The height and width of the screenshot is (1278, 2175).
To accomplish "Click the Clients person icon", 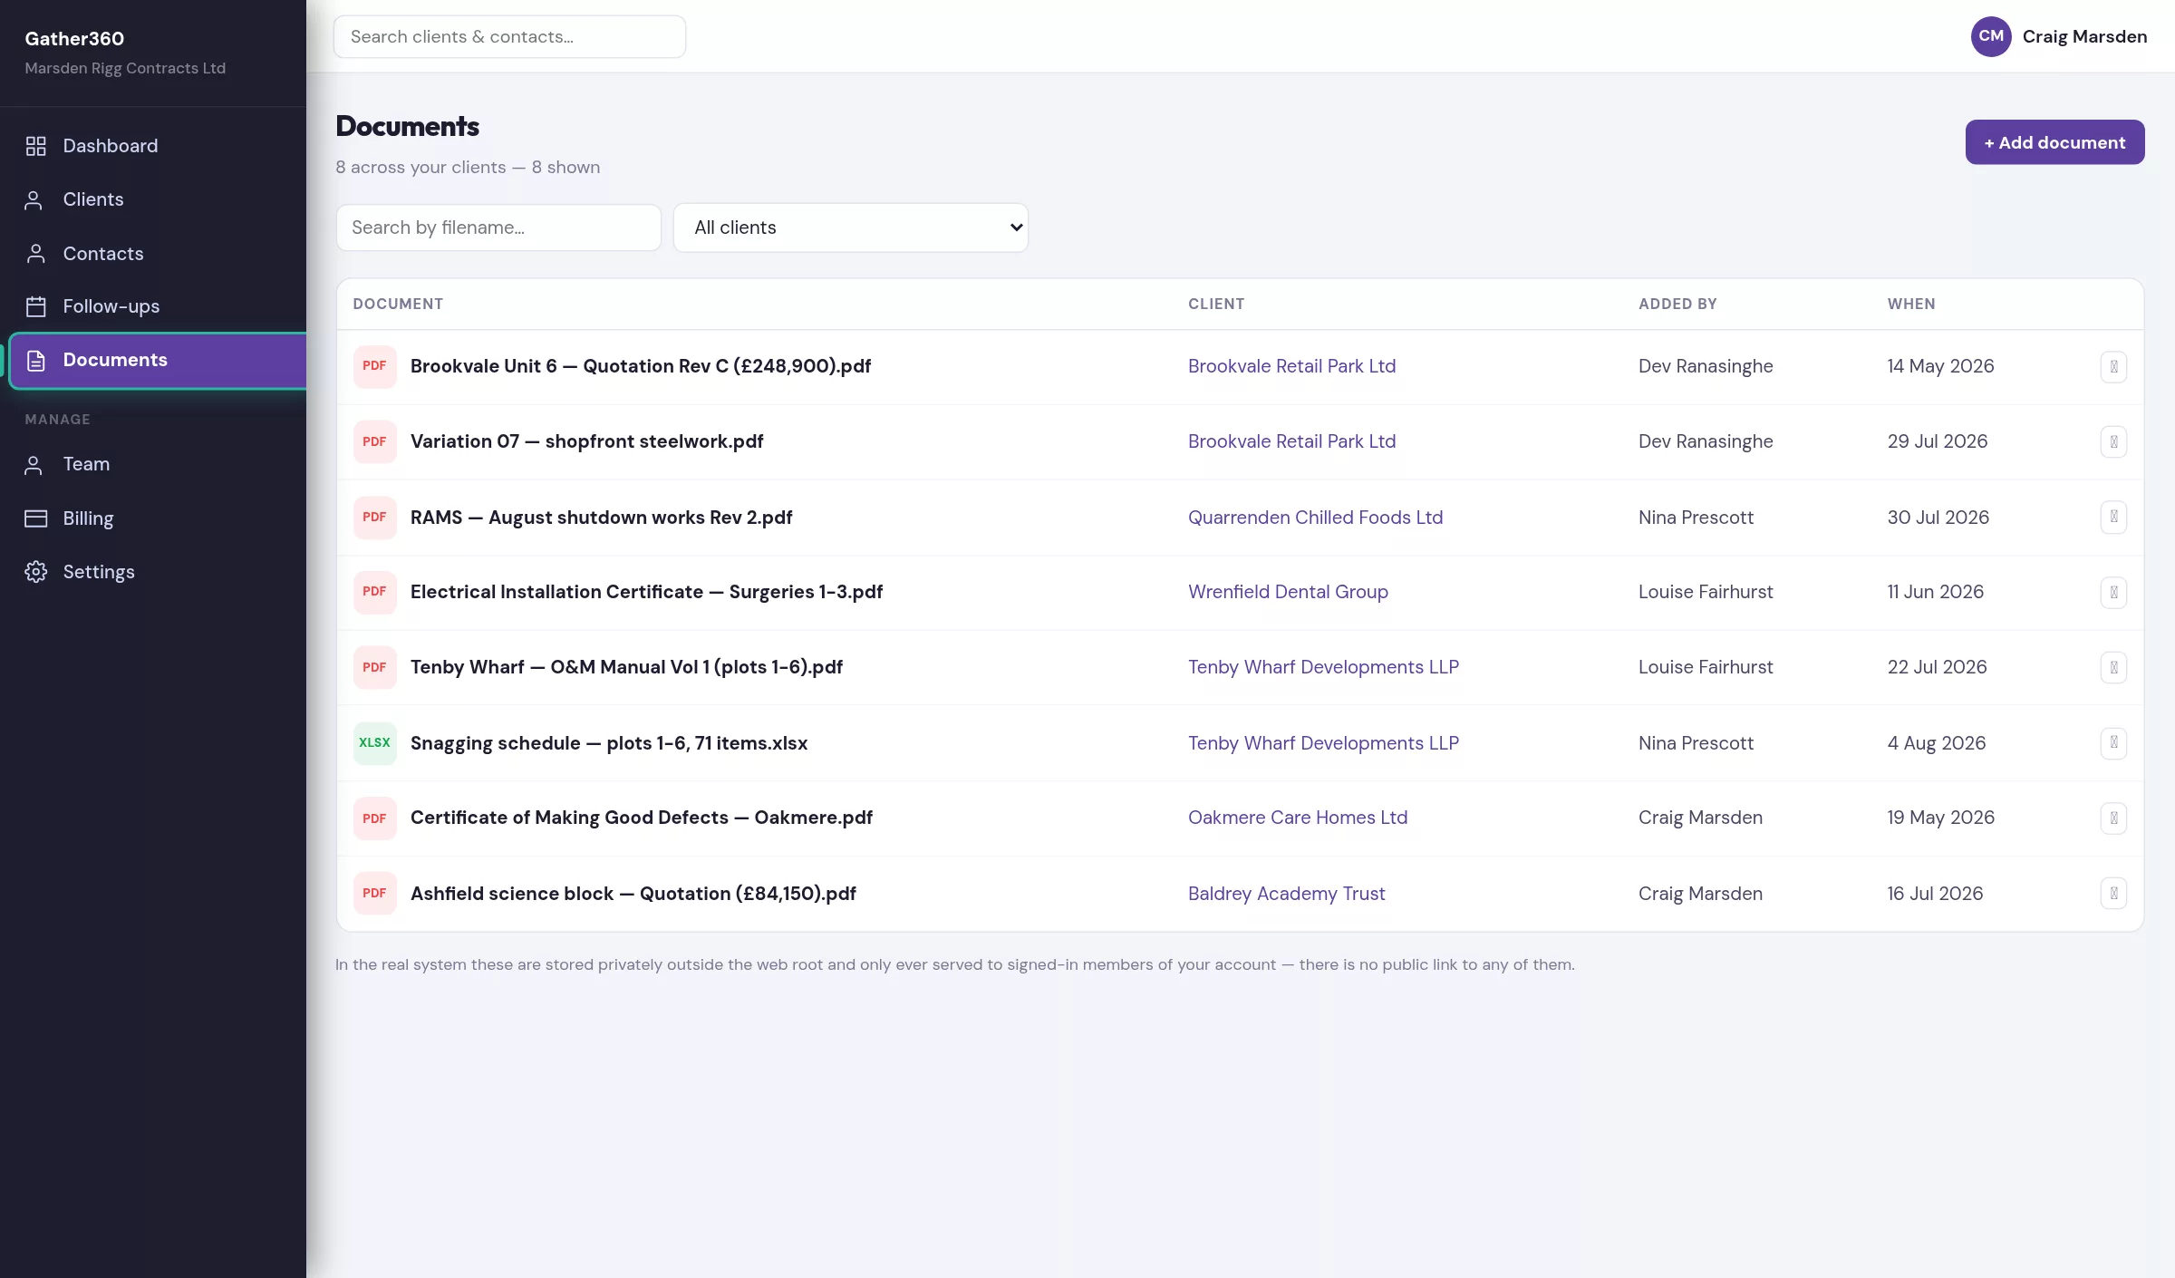I will point(34,200).
